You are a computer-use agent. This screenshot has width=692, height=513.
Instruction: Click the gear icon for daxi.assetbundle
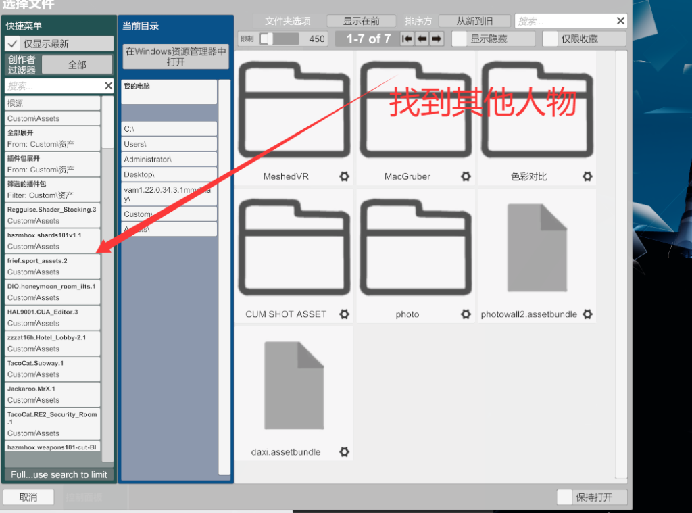coord(344,451)
